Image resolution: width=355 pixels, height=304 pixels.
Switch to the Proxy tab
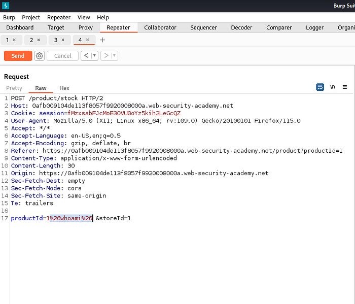point(86,27)
